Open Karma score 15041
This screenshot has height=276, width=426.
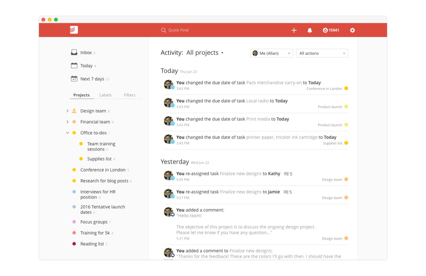[x=331, y=30]
